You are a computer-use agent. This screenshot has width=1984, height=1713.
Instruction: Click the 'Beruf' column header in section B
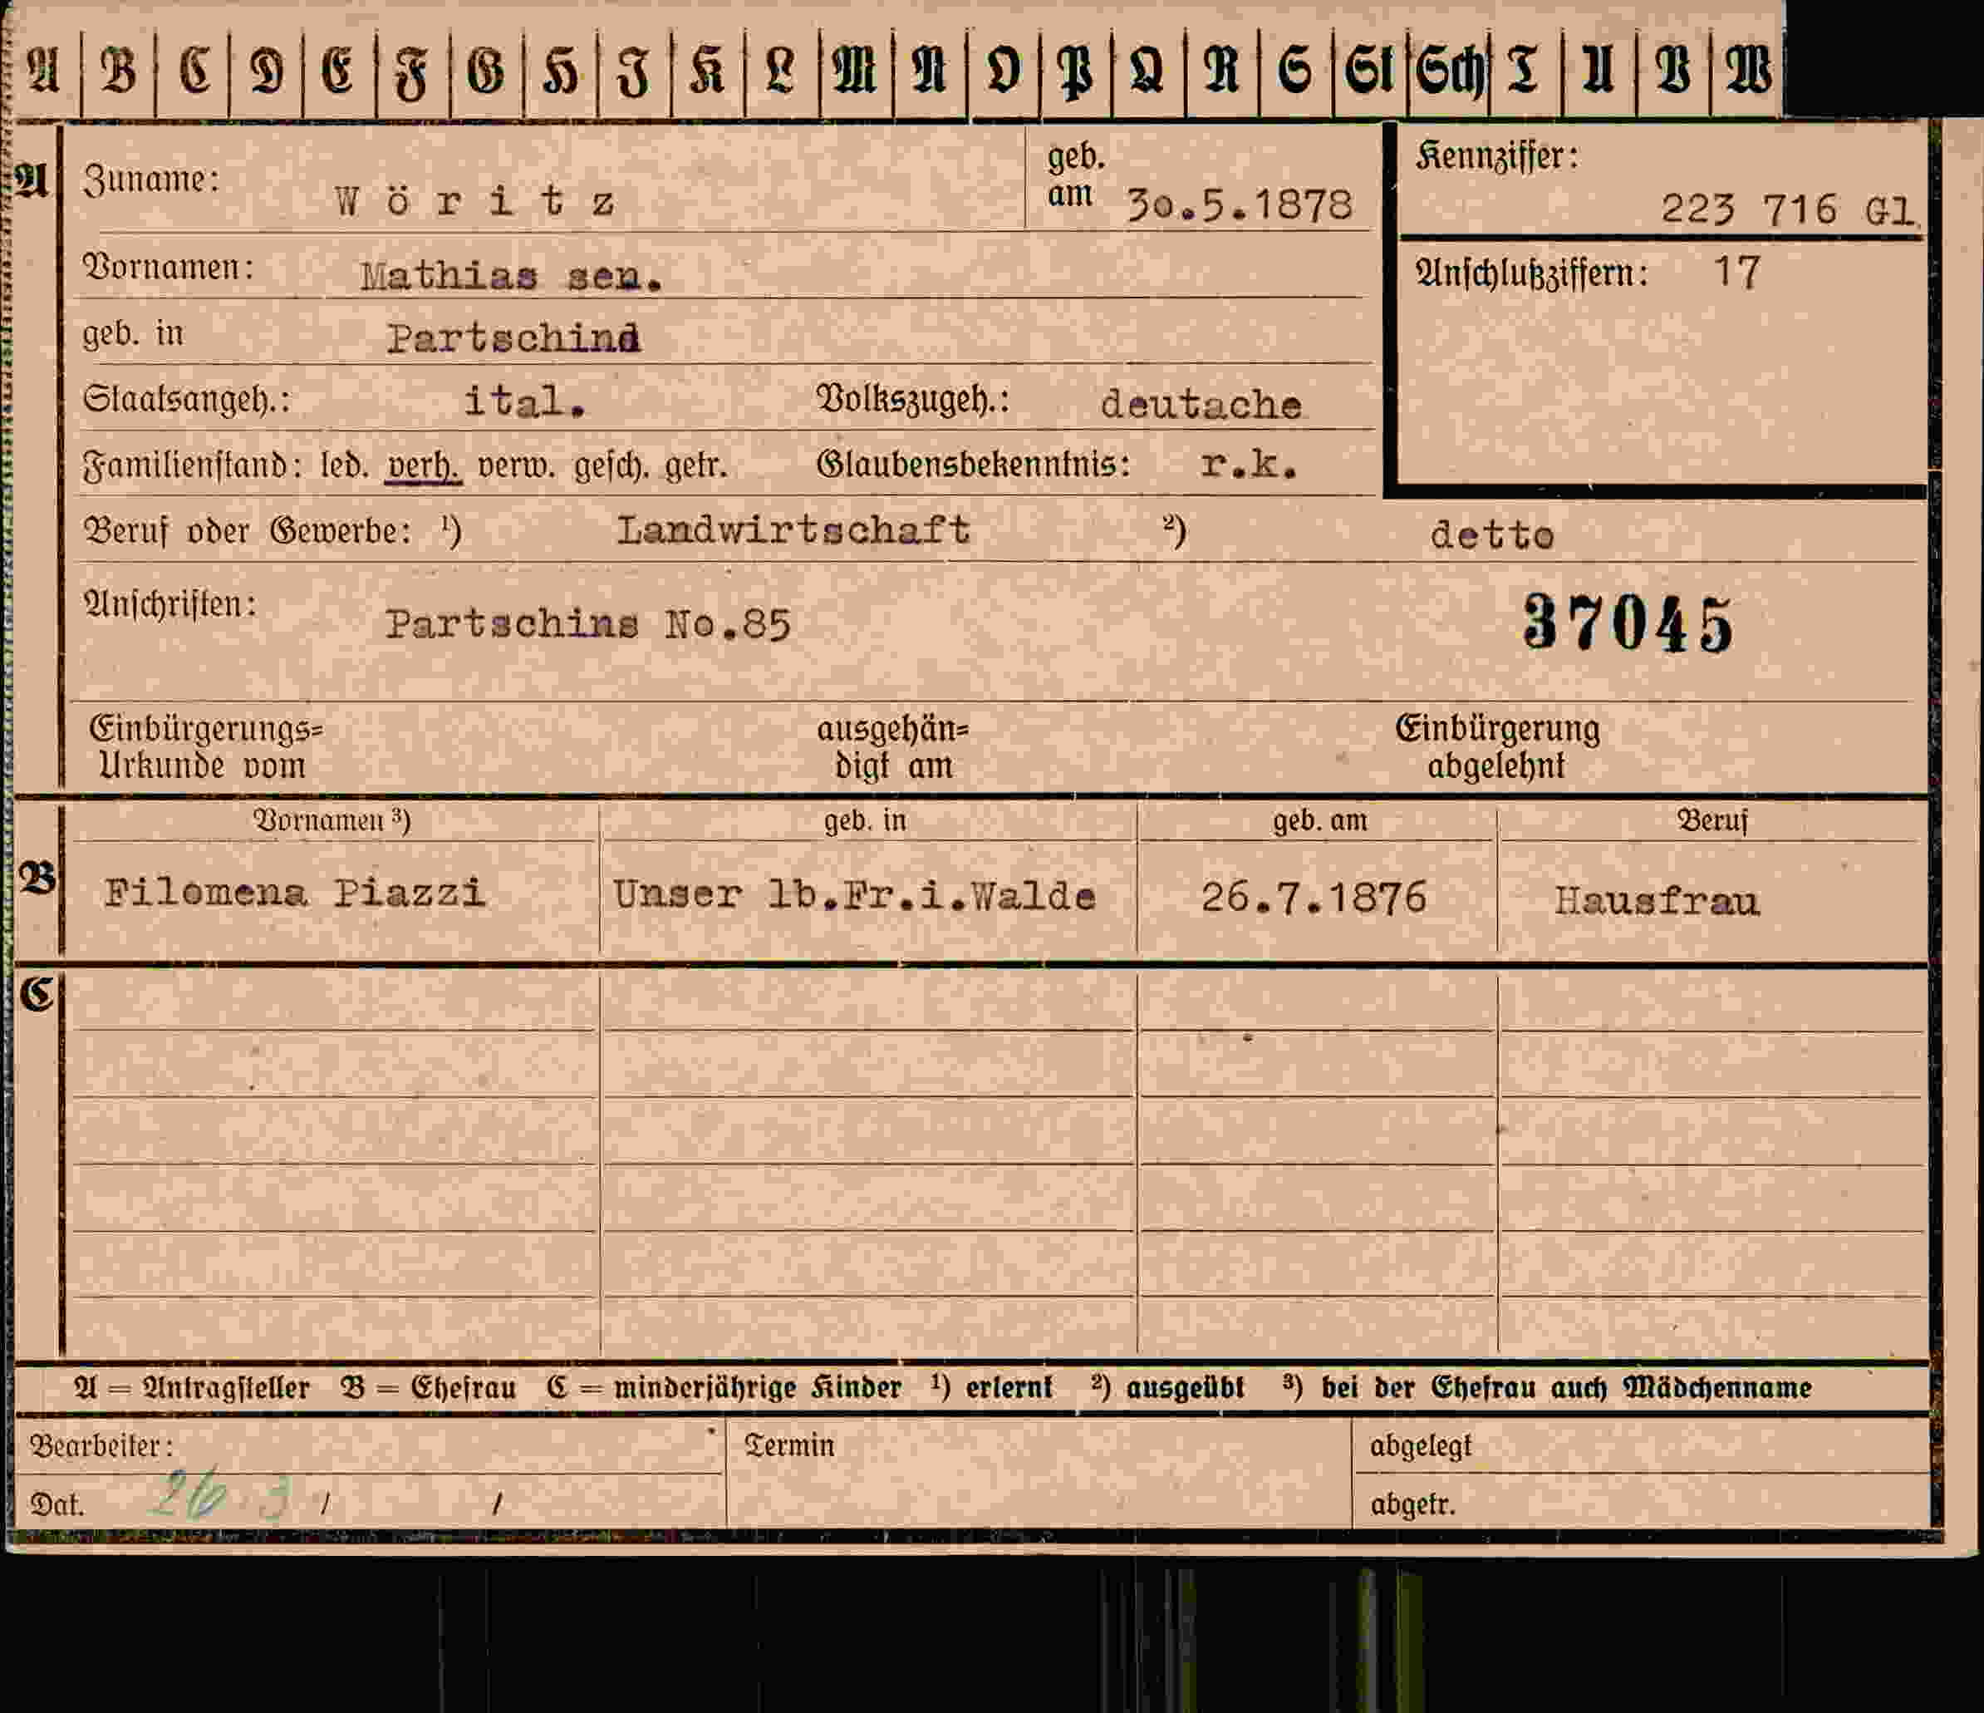[1712, 821]
